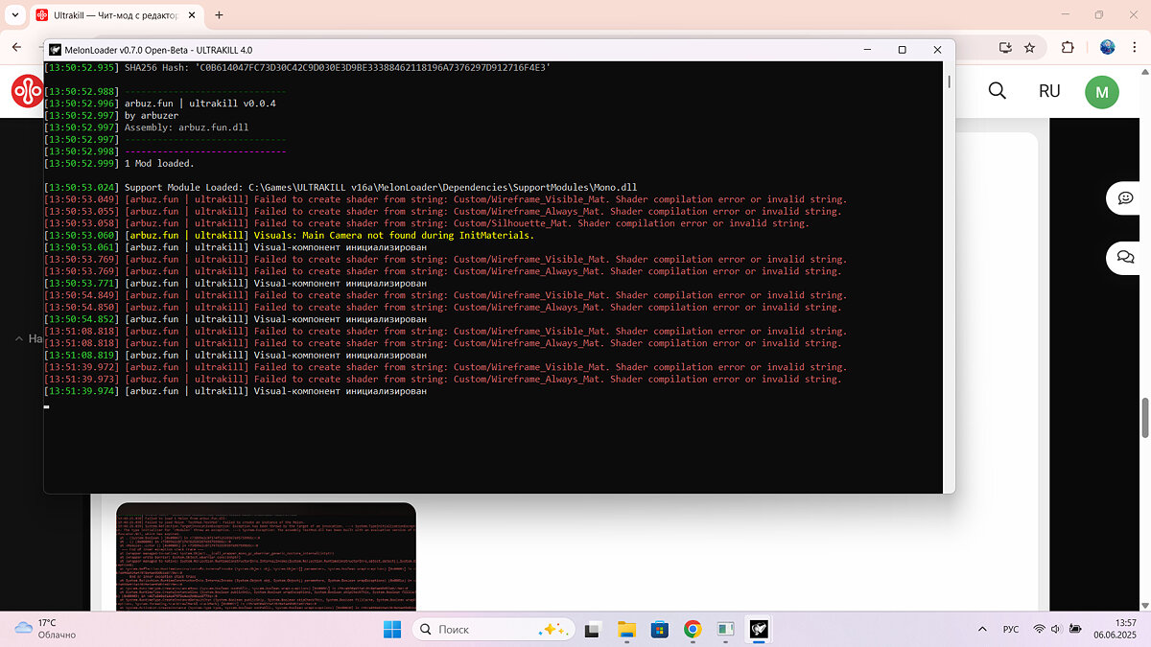The width and height of the screenshot is (1151, 647).
Task: Go back with the browser back arrow
Action: (17, 47)
